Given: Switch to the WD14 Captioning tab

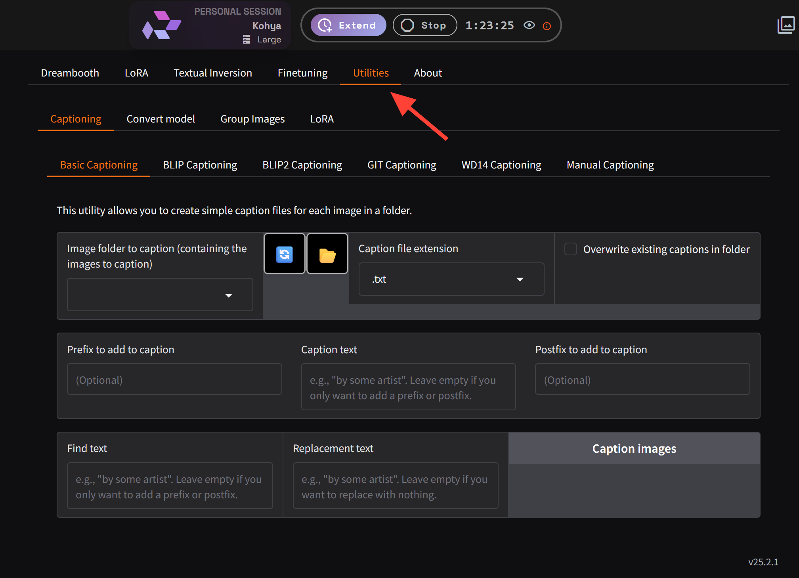Looking at the screenshot, I should click(x=501, y=165).
